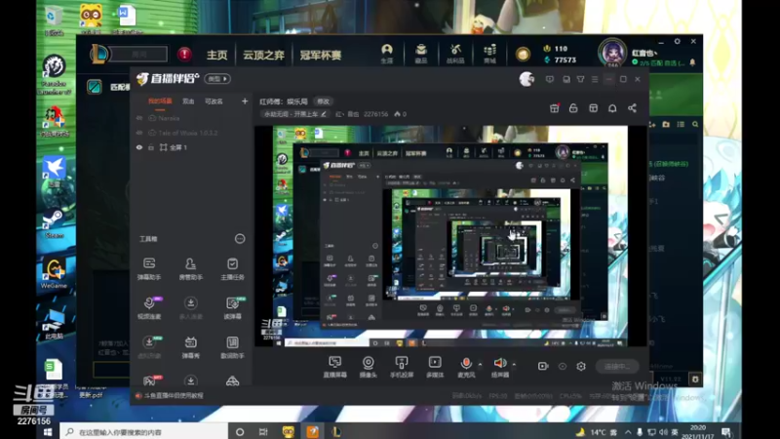Add a new scene with plus button
Screen dimensions: 780x439
tap(245, 101)
